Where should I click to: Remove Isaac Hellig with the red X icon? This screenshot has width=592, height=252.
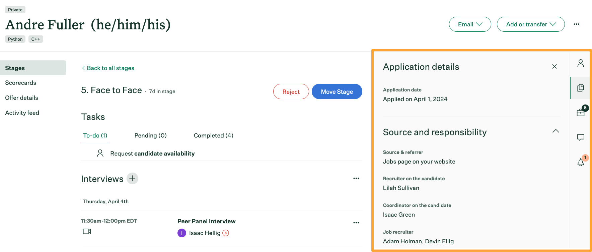(x=226, y=233)
